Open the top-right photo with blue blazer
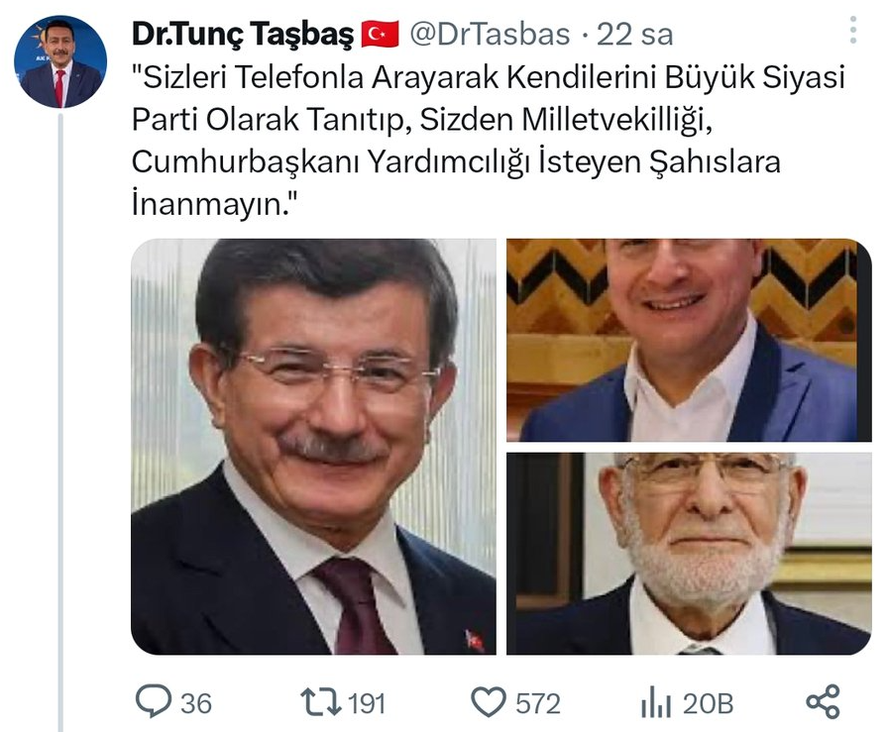Viewport: 888px width, 732px height. 689,340
